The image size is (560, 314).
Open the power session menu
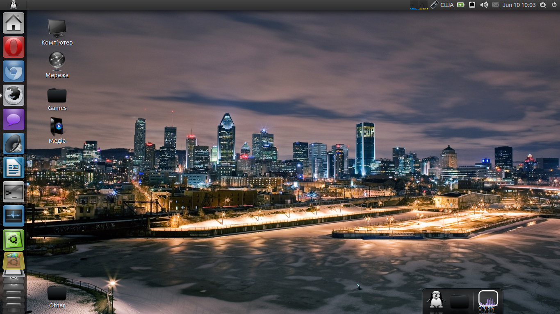(554, 5)
